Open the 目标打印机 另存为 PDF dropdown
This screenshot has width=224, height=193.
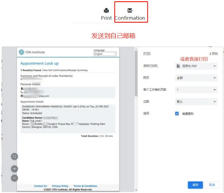196,66
